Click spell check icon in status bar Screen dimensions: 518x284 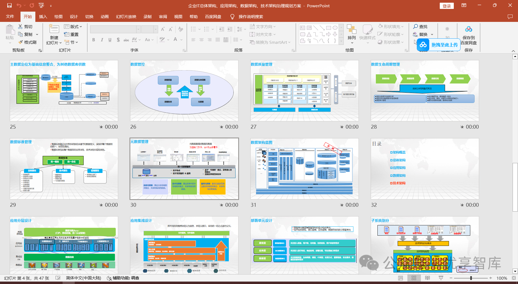click(58, 278)
